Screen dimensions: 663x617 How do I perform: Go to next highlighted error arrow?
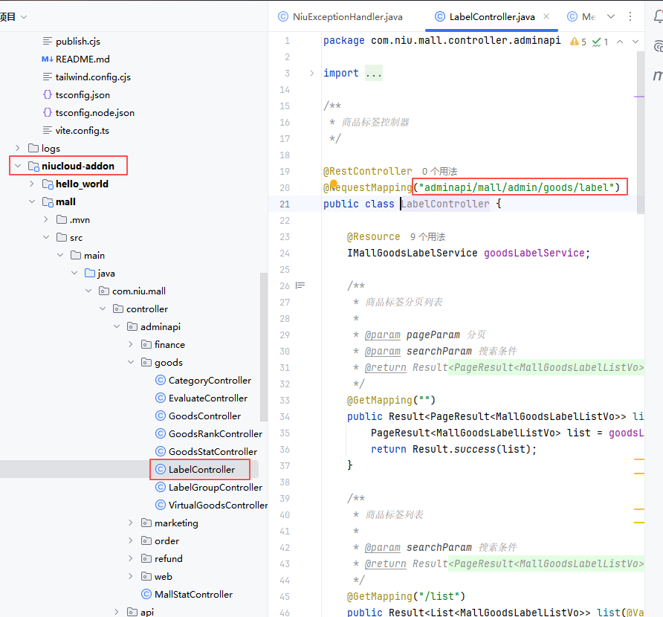(636, 42)
